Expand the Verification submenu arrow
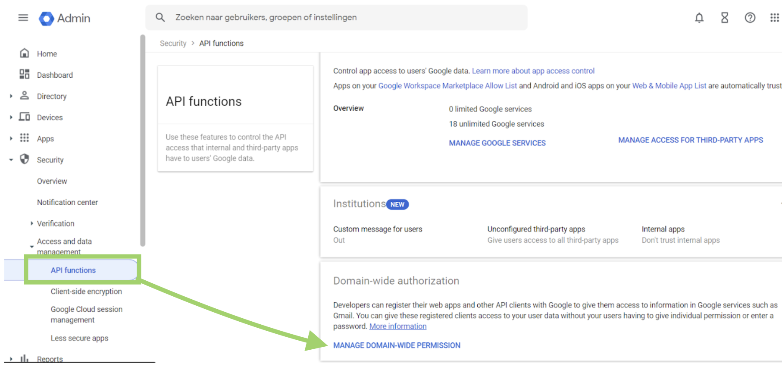 tap(31, 223)
